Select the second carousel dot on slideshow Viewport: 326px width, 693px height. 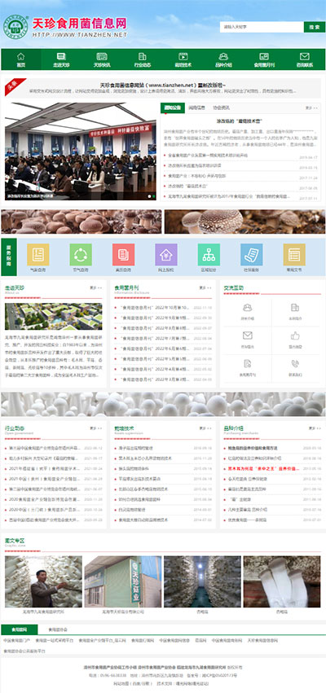[153, 195]
